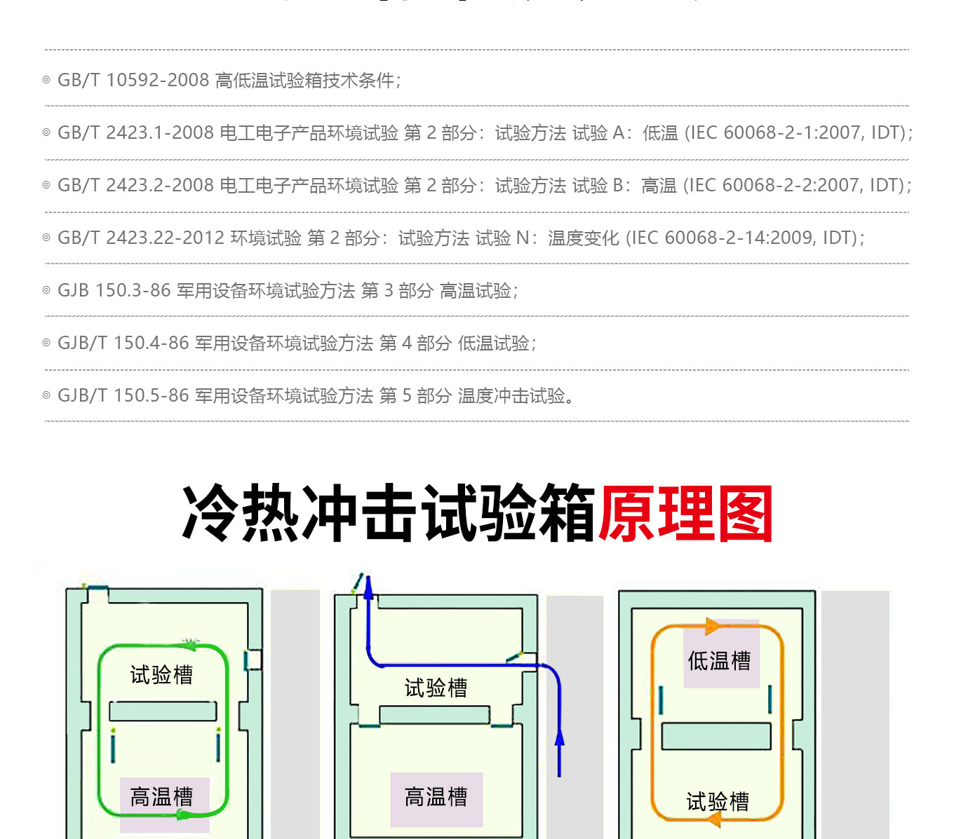Select the GB/T 2423.2-2008 试验 B 高温 line
This screenshot has height=839, width=954.
pyautogui.click(x=484, y=186)
